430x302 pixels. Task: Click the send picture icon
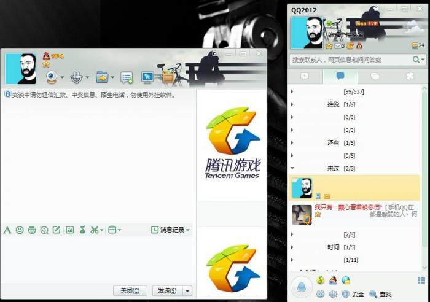click(70, 230)
